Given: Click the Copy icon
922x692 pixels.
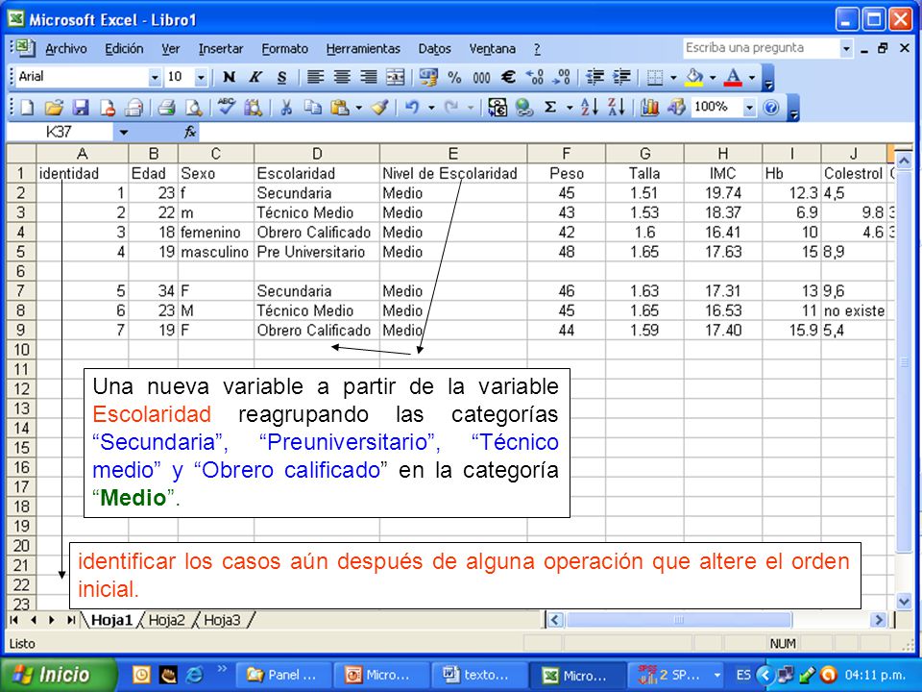Looking at the screenshot, I should pos(313,108).
